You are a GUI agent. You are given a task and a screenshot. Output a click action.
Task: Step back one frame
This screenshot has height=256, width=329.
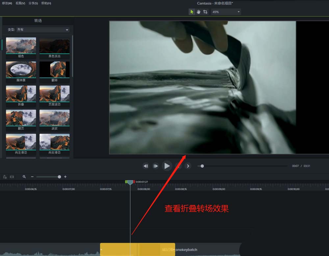(x=146, y=166)
